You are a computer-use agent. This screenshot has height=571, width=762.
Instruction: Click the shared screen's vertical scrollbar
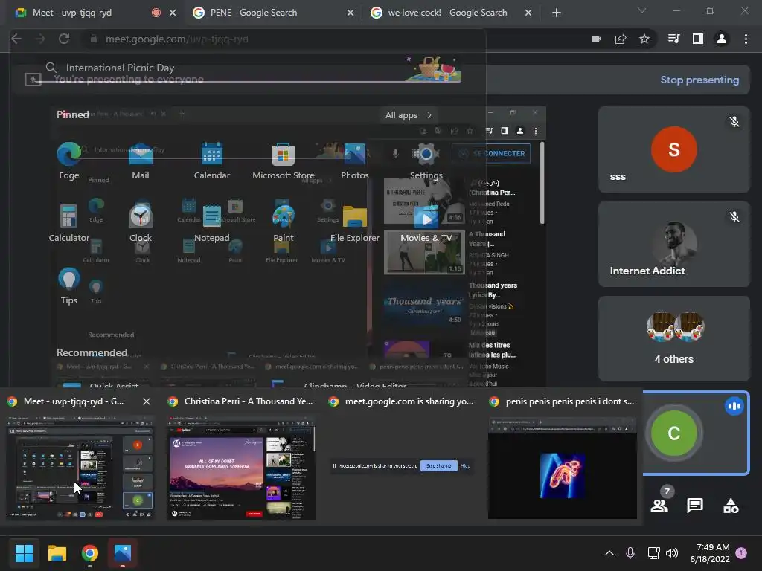pos(542,183)
